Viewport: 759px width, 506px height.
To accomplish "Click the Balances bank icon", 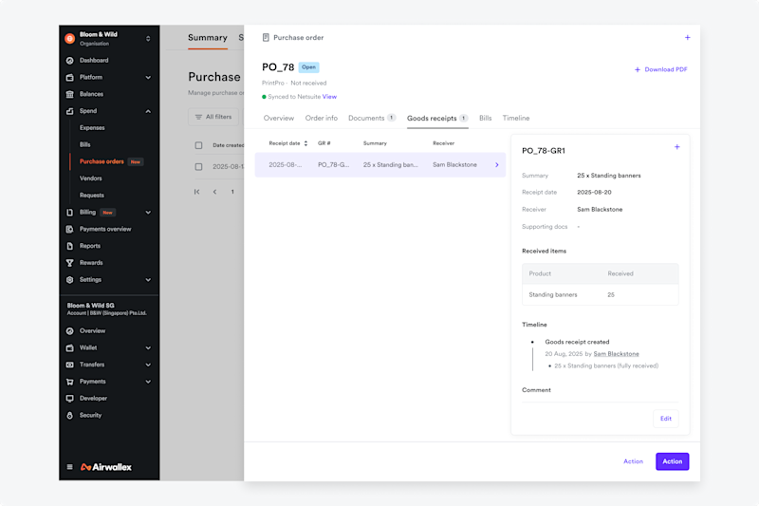I will coord(69,94).
